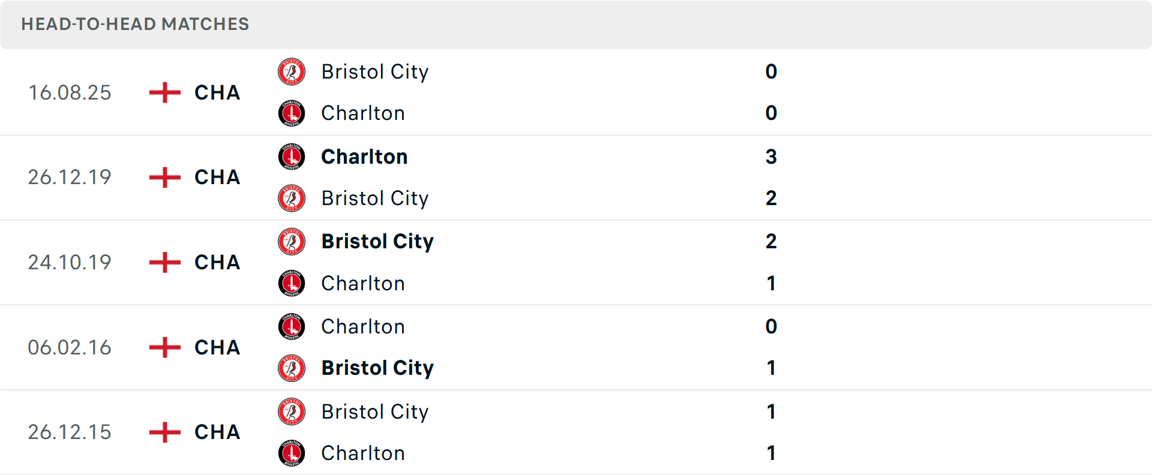Select the date 24.10.19
The image size is (1152, 475).
click(70, 262)
